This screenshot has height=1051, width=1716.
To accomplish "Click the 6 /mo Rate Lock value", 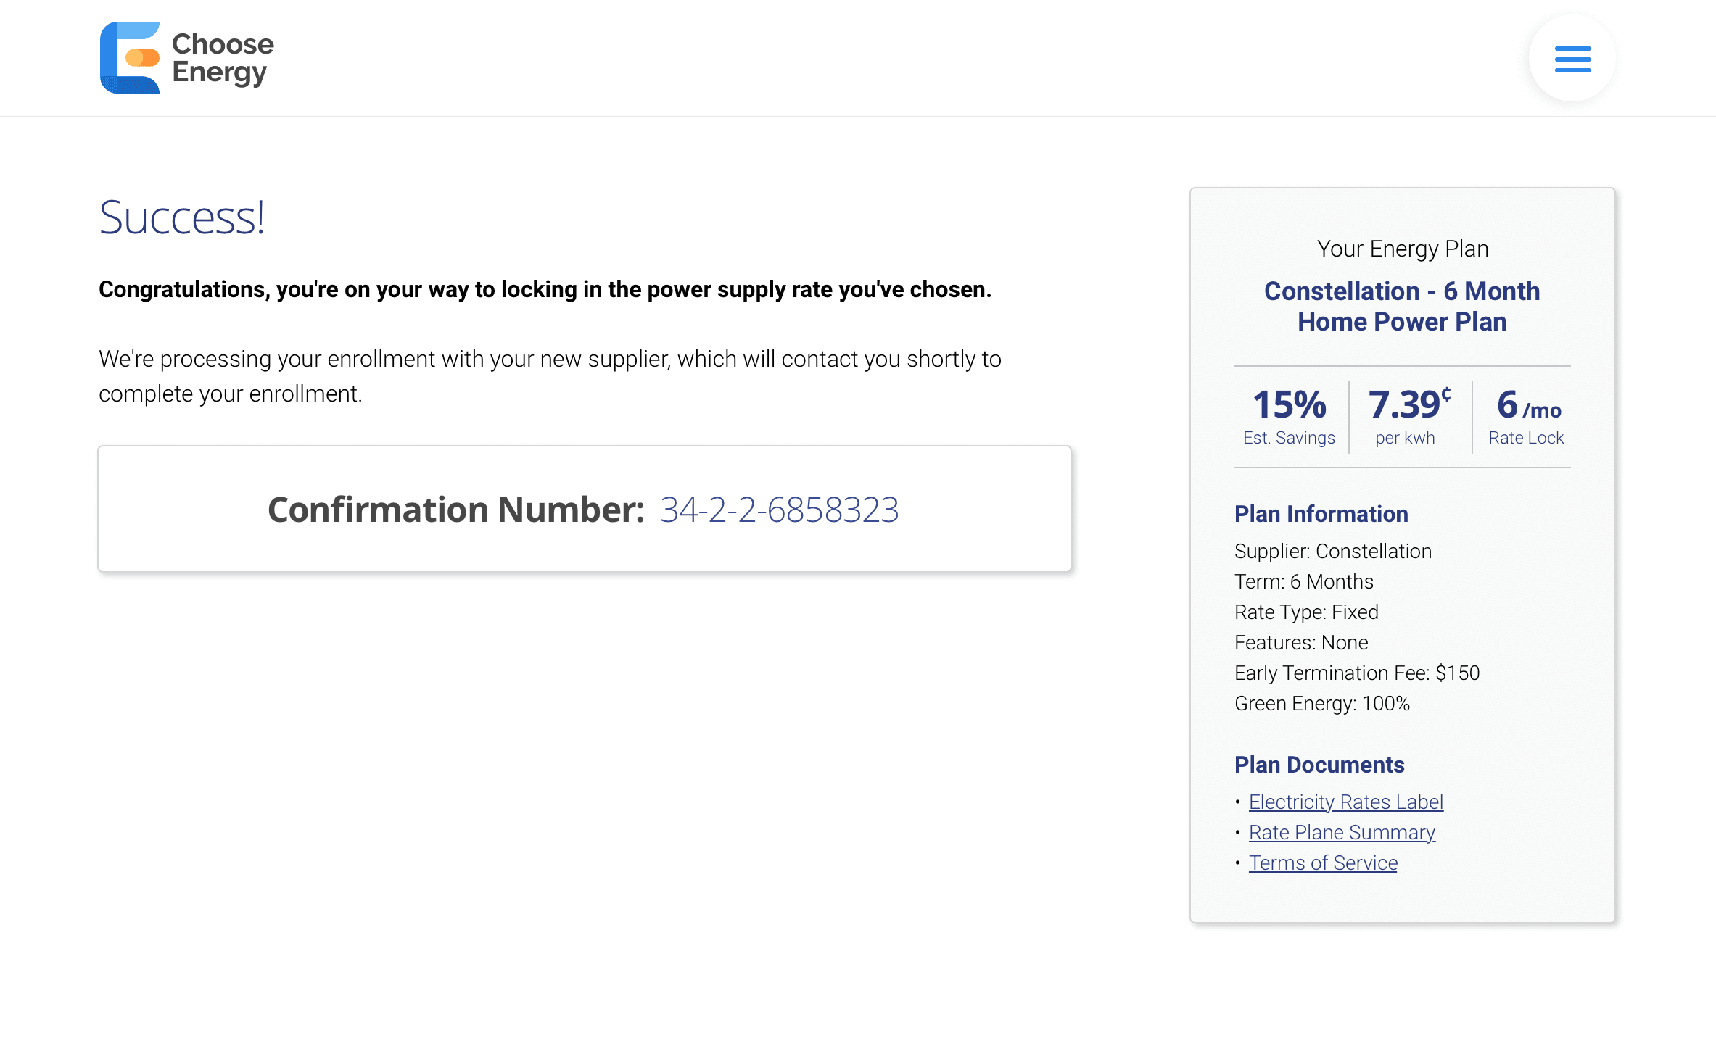I will (1527, 416).
